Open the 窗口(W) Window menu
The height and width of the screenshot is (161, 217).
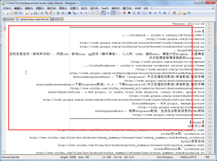127,8
